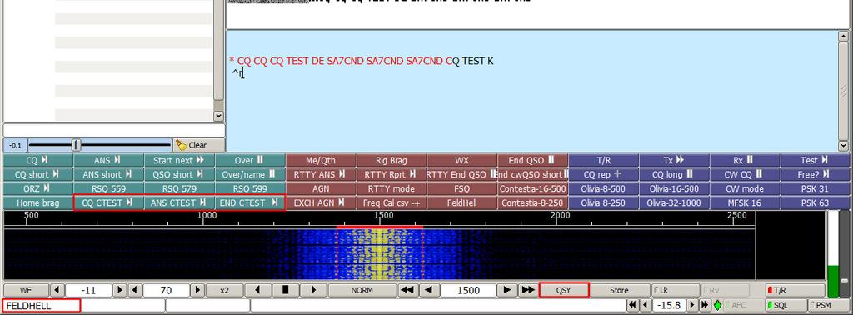Click the green diamond squelch indicator
The image size is (853, 315).
[717, 305]
